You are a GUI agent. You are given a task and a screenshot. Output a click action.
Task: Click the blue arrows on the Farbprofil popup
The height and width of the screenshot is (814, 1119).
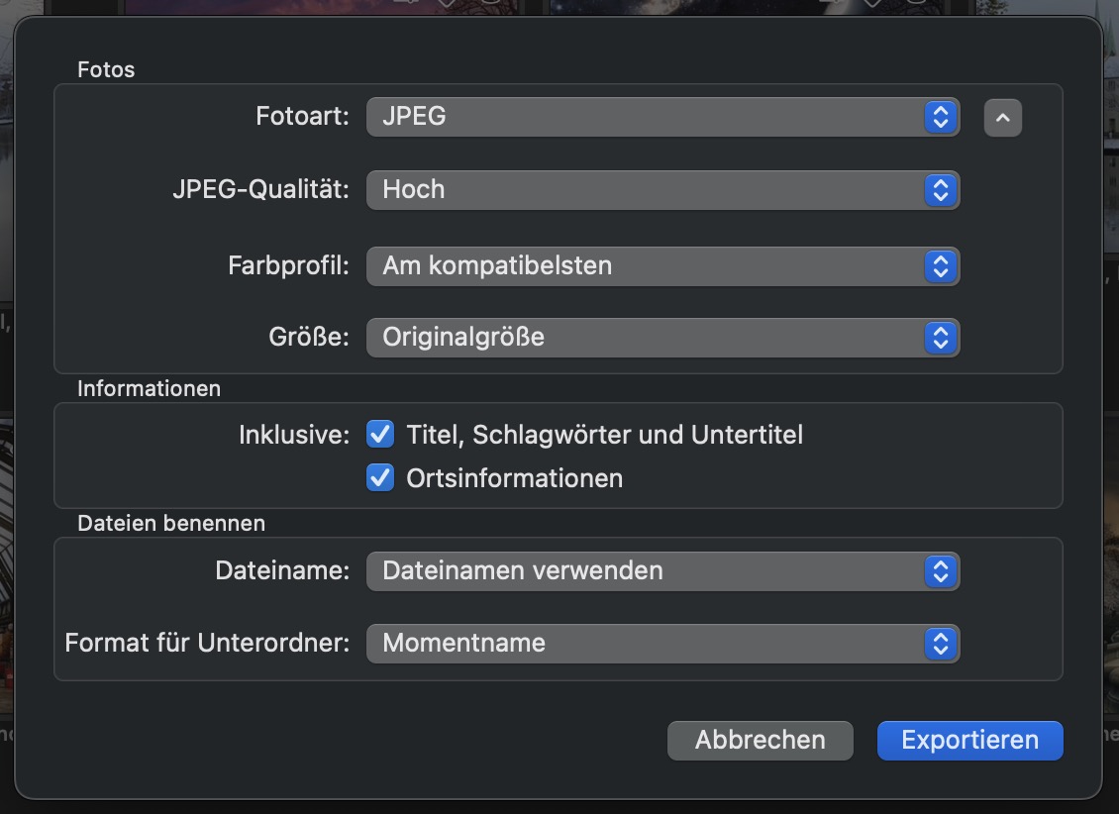pos(941,265)
